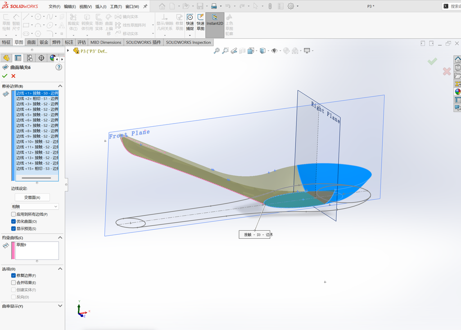Click the horizontal scrollbar of the boundary list
This screenshot has height=330, width=461.
click(x=36, y=178)
